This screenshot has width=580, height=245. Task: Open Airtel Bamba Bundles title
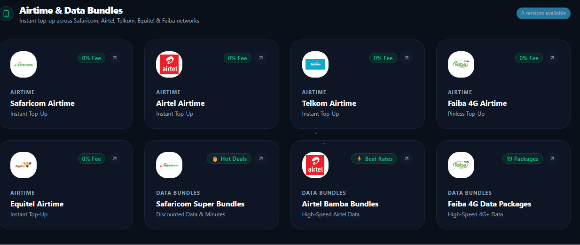click(x=340, y=204)
